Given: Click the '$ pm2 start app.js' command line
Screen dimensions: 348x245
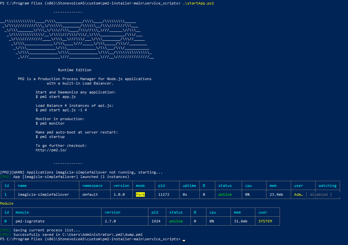Looking at the screenshot, I should coord(55,97).
